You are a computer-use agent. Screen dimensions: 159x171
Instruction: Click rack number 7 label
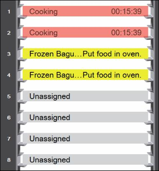[9, 139]
